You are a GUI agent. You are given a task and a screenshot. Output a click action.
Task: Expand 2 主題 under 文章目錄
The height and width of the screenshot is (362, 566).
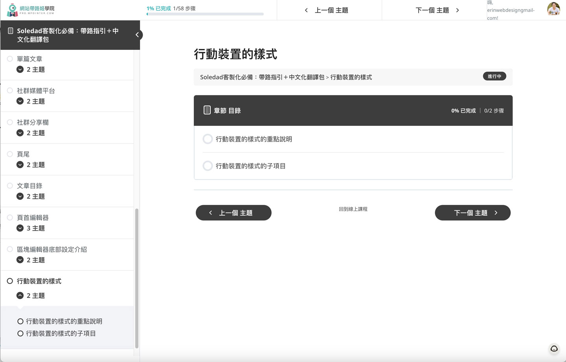pos(31,196)
